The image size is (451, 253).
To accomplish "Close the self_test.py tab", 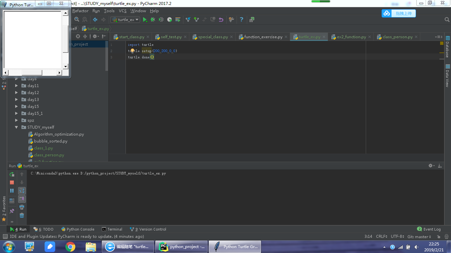I will [x=185, y=37].
